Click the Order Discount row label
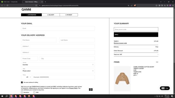This screenshot has width=175, height=98. 118,51
